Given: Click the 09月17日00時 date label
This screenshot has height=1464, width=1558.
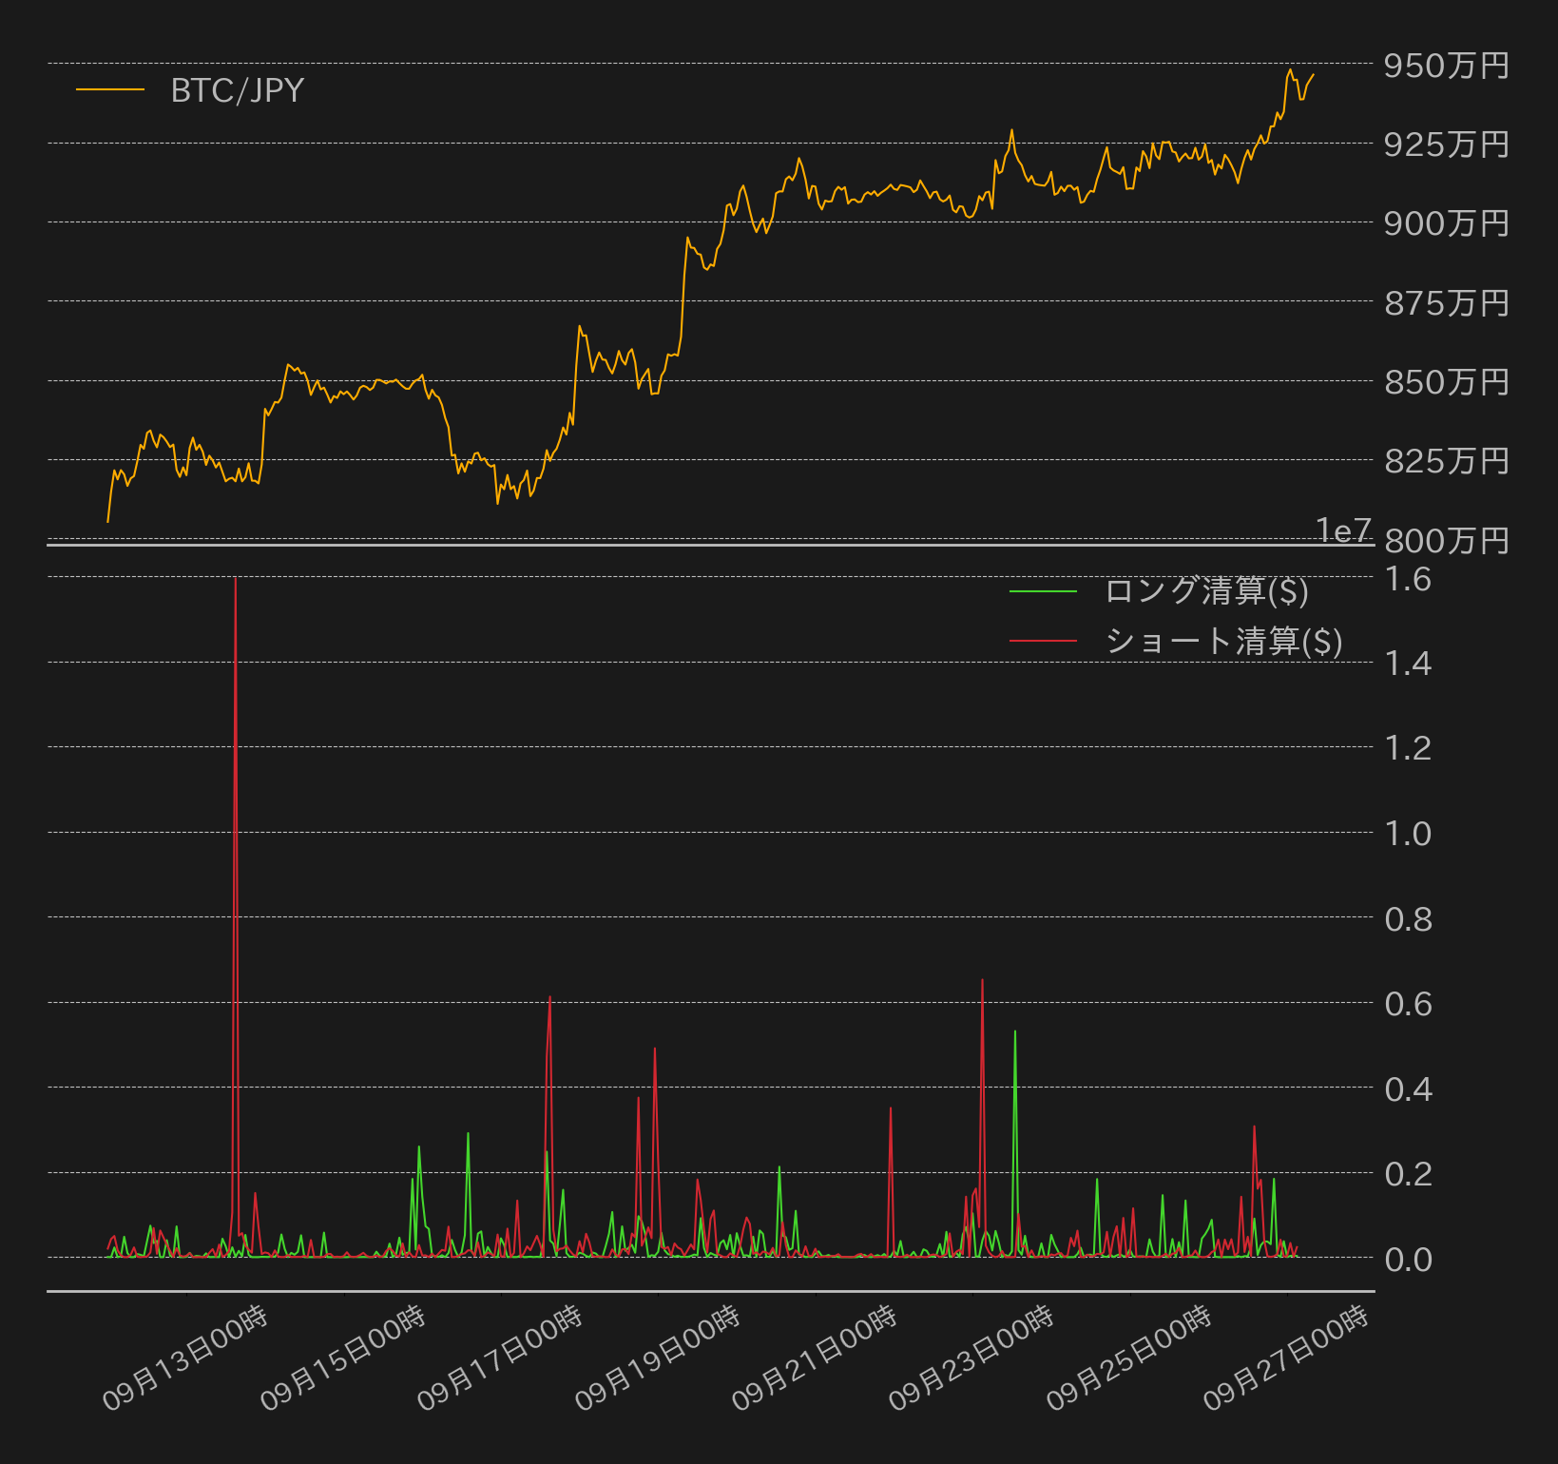Looking at the screenshot, I should tap(501, 1358).
